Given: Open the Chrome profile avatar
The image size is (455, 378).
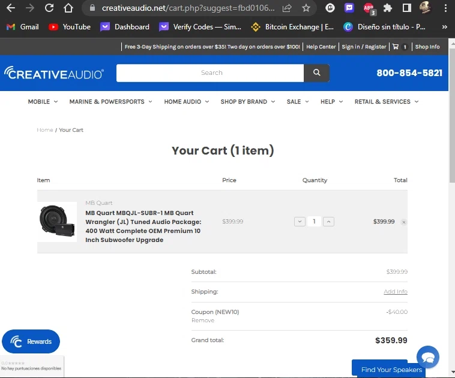Looking at the screenshot, I should [425, 8].
